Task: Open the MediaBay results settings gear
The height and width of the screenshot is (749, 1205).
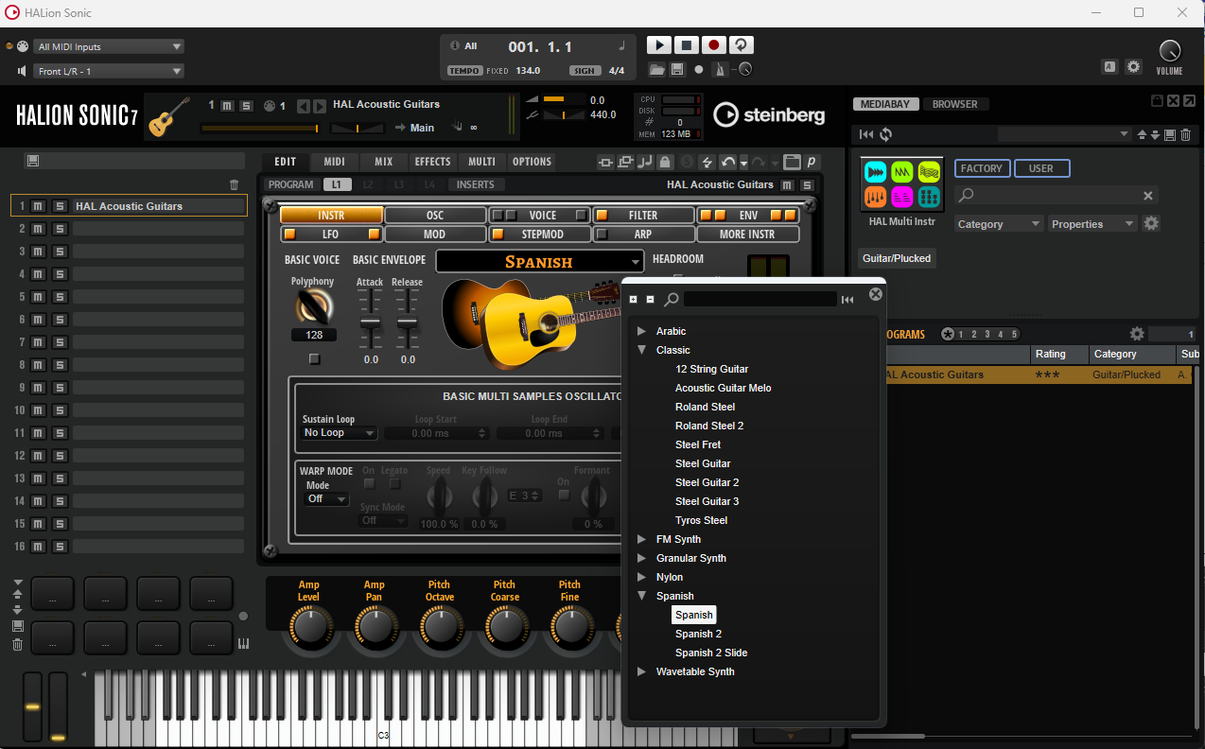Action: point(1137,334)
